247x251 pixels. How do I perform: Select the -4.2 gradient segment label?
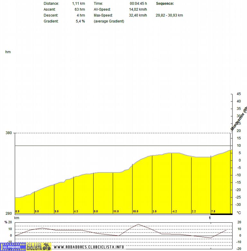coord(175,211)
